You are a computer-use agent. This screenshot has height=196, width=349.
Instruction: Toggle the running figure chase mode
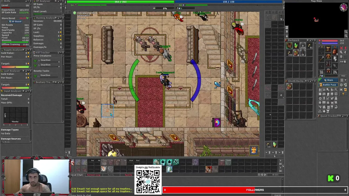click(x=345, y=52)
